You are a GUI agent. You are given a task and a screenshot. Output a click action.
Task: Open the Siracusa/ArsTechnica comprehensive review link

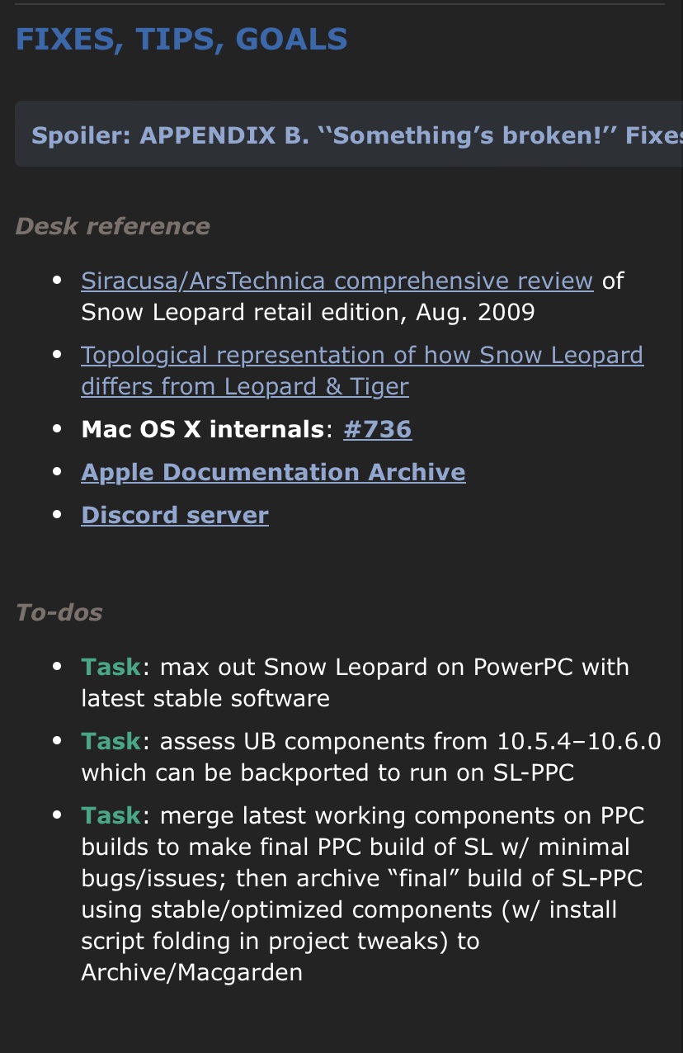coord(337,281)
